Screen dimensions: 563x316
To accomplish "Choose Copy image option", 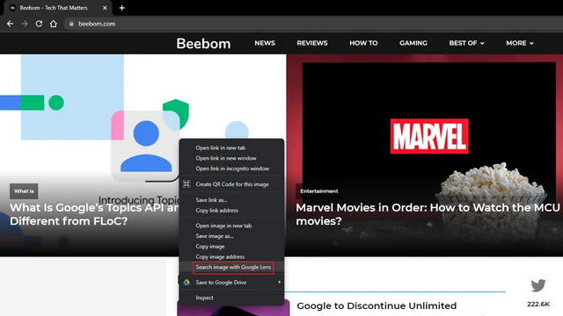I will (x=231, y=247).
